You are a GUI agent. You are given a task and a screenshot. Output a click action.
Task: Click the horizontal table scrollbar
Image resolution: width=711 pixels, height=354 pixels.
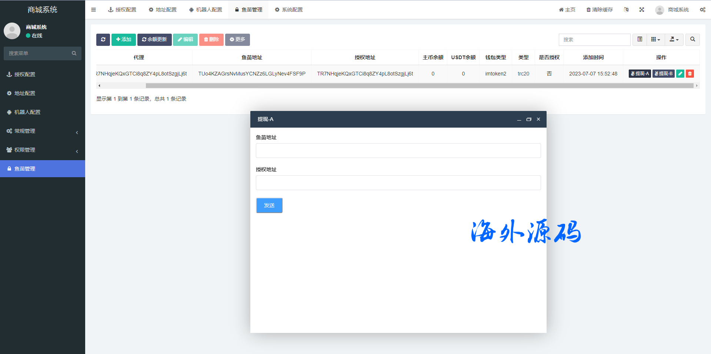point(419,86)
